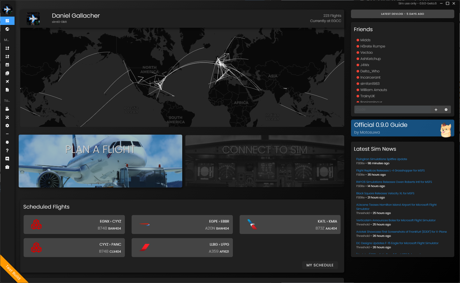Open the clipboard logbook icon in the sidebar

click(7, 73)
